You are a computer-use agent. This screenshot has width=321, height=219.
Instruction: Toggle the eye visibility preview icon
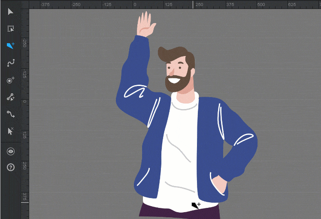(11, 151)
